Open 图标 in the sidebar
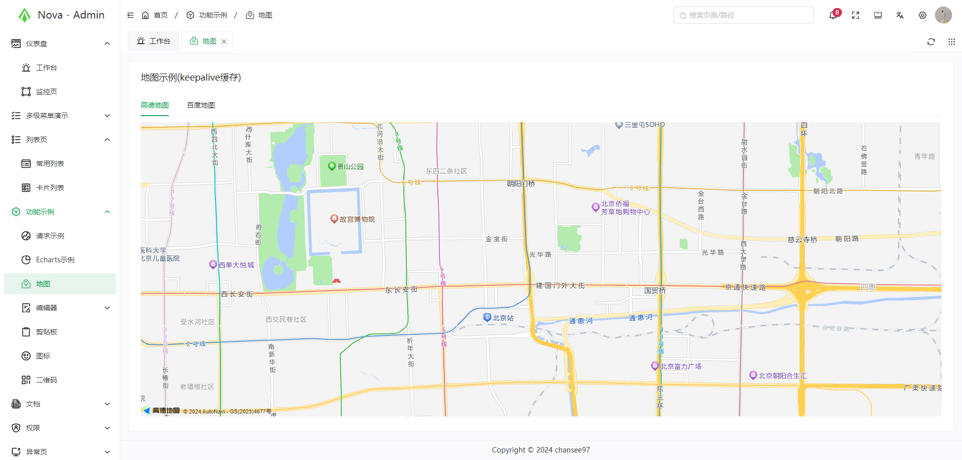The image size is (962, 460). click(60, 356)
